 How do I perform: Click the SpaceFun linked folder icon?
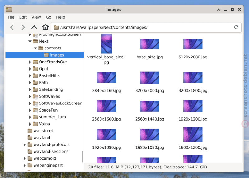[x=35, y=110]
